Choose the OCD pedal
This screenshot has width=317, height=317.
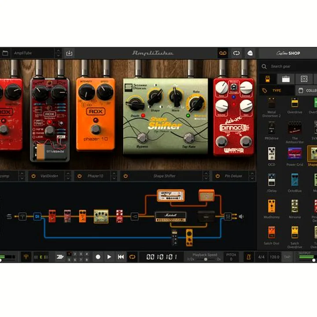pyautogui.click(x=272, y=157)
